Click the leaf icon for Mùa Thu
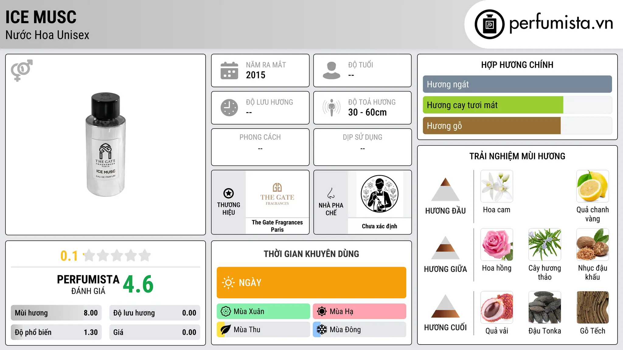The image size is (623, 350). (226, 330)
